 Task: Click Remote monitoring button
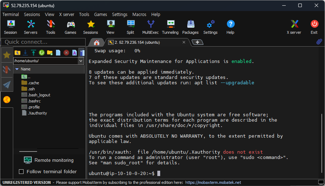coord(49,160)
